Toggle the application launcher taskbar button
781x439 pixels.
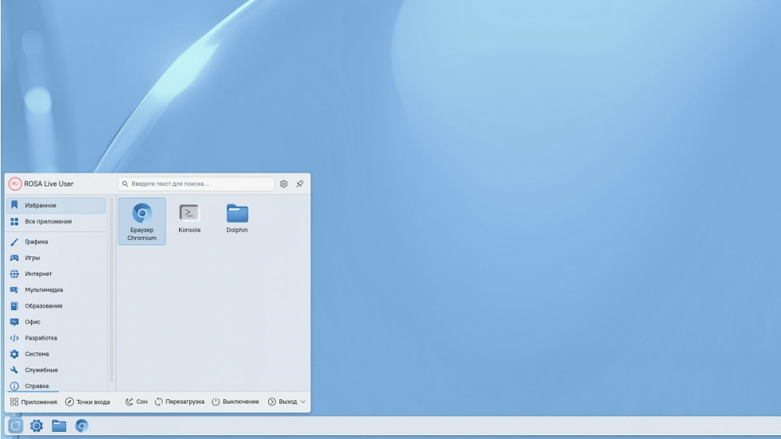(16, 426)
